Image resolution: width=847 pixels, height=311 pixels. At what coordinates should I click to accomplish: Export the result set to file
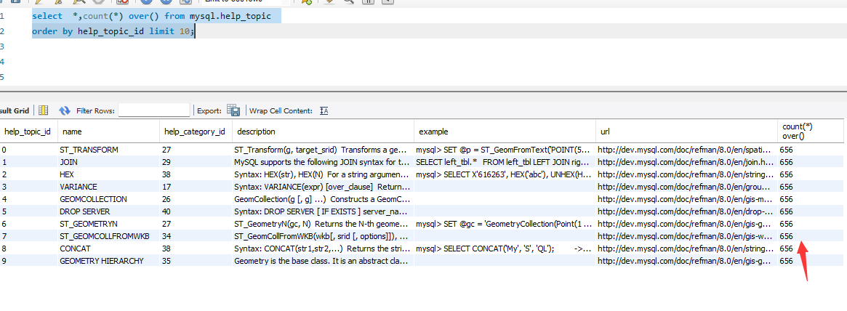coord(233,110)
